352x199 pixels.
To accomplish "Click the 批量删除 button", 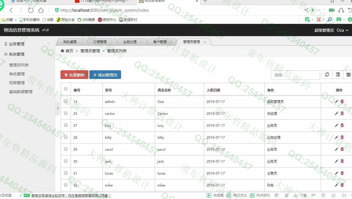I will pos(74,75).
